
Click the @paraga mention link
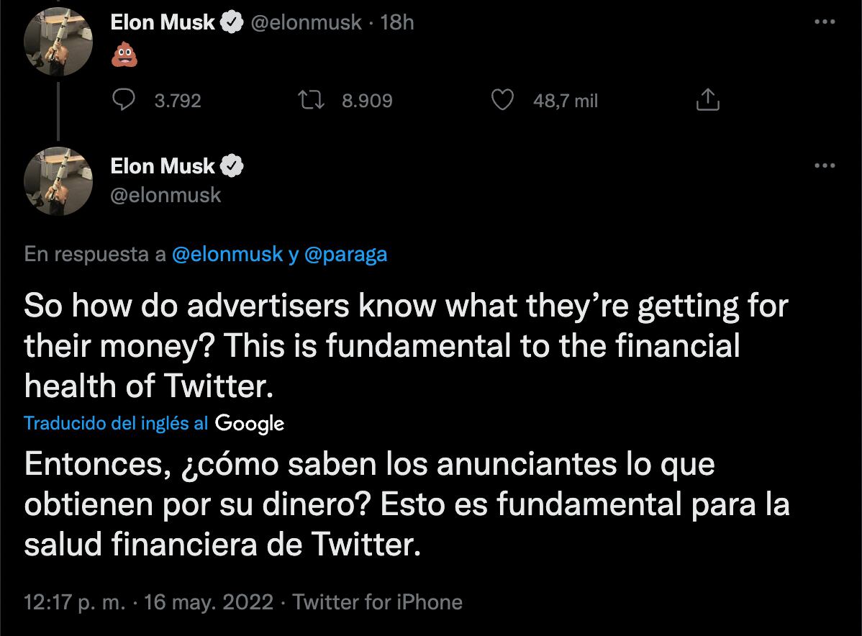click(x=346, y=255)
